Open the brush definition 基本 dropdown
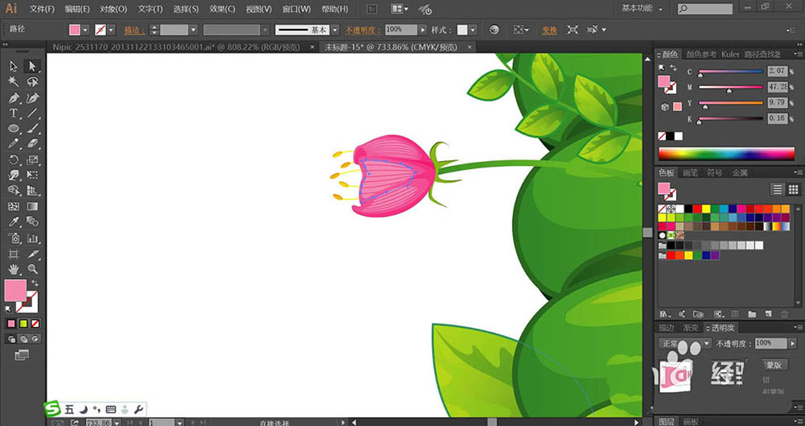 (x=335, y=30)
